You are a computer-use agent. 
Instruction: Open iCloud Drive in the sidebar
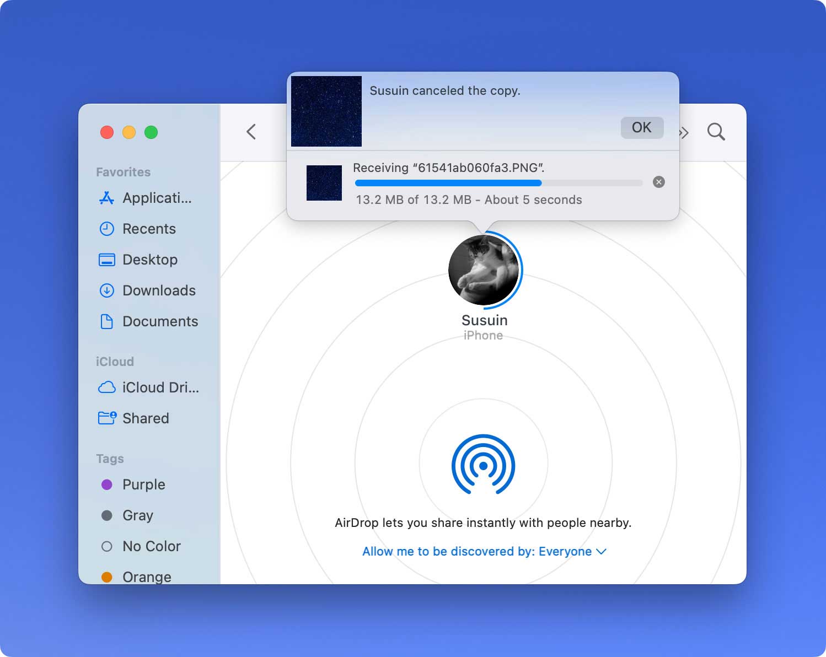[149, 387]
